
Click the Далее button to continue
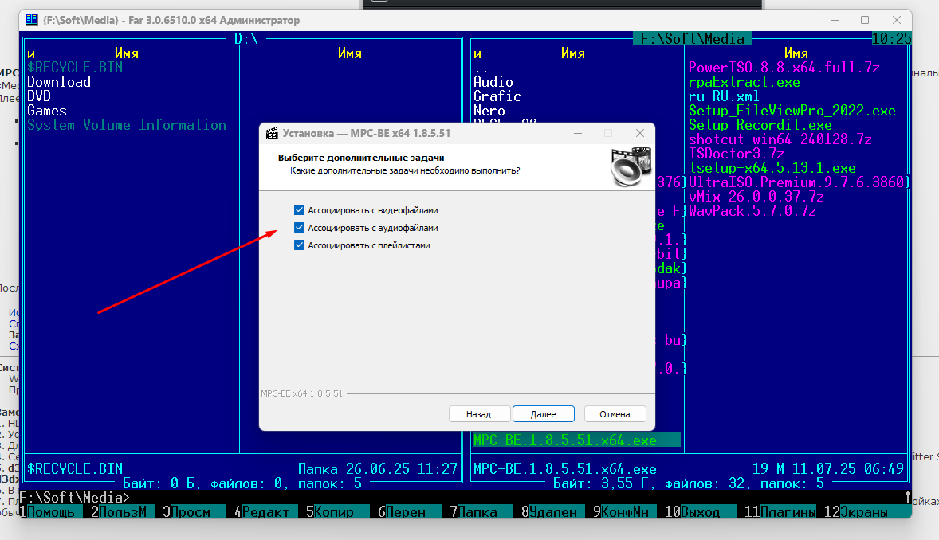(544, 413)
